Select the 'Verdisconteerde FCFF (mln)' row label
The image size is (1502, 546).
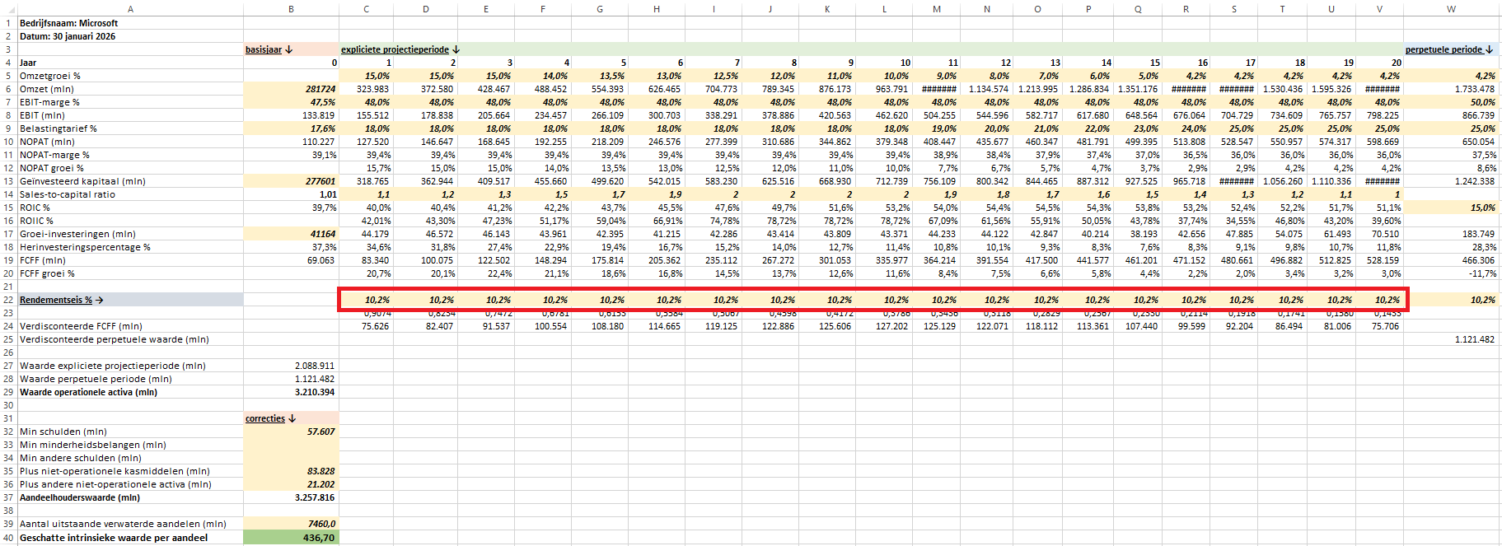tap(81, 326)
